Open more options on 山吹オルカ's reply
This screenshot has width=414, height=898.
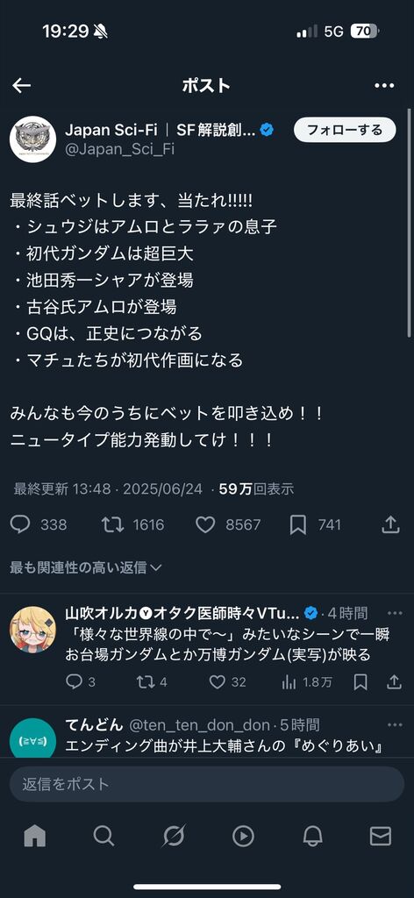point(395,613)
